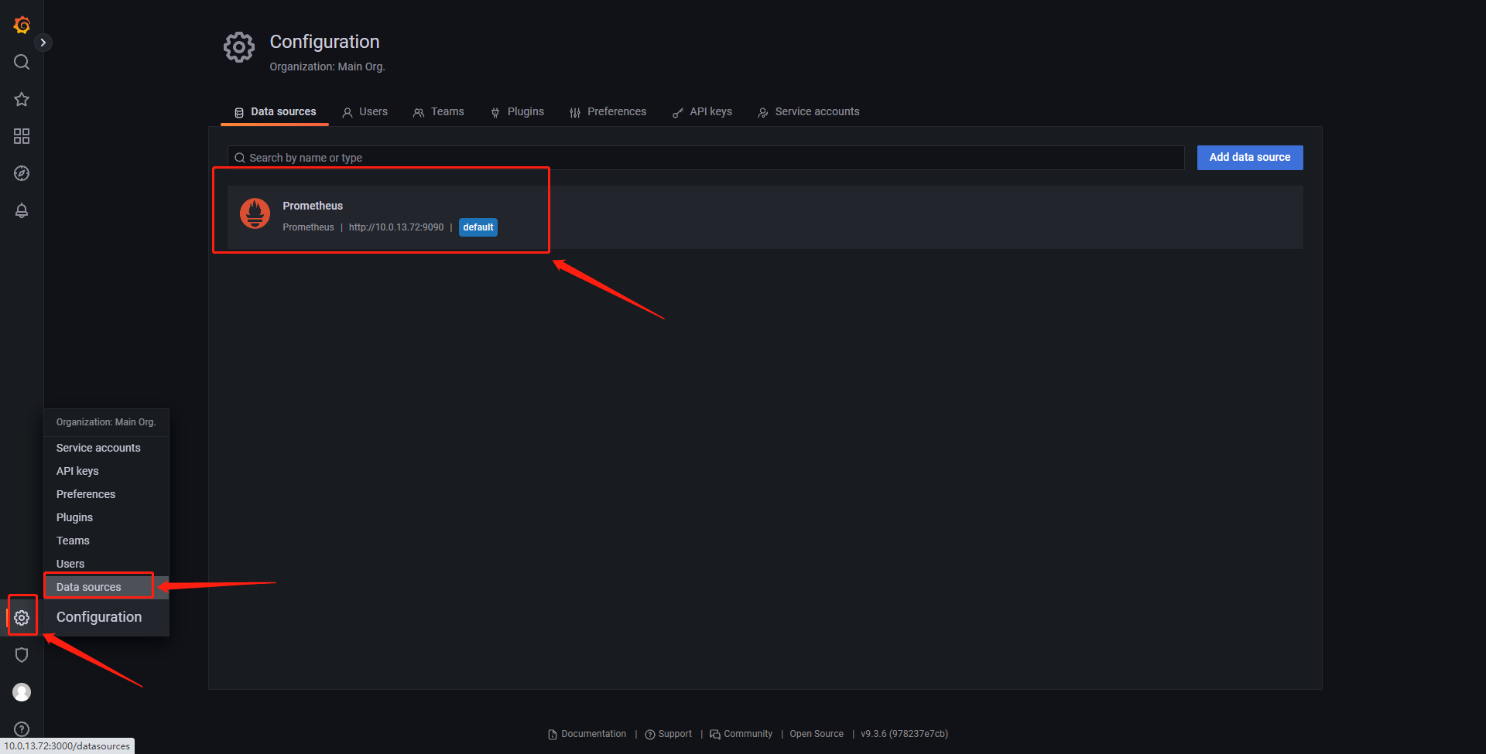Focus the Search by name or type field

click(706, 158)
